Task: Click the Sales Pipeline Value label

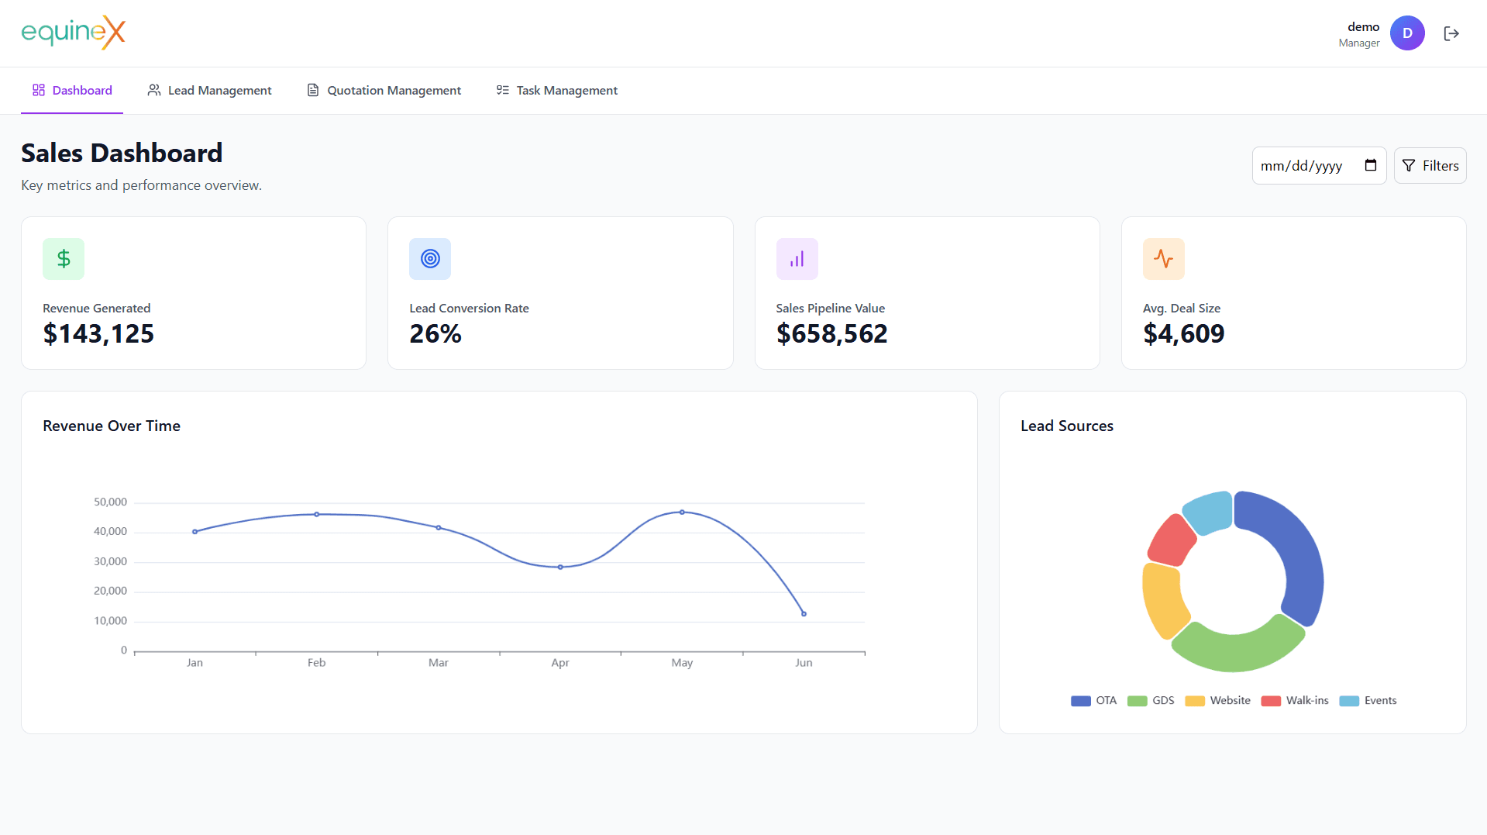Action: 830,308
